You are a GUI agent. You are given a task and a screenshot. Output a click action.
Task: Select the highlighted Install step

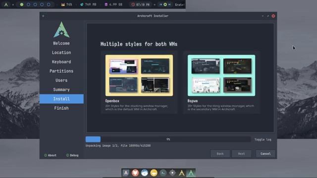61,99
